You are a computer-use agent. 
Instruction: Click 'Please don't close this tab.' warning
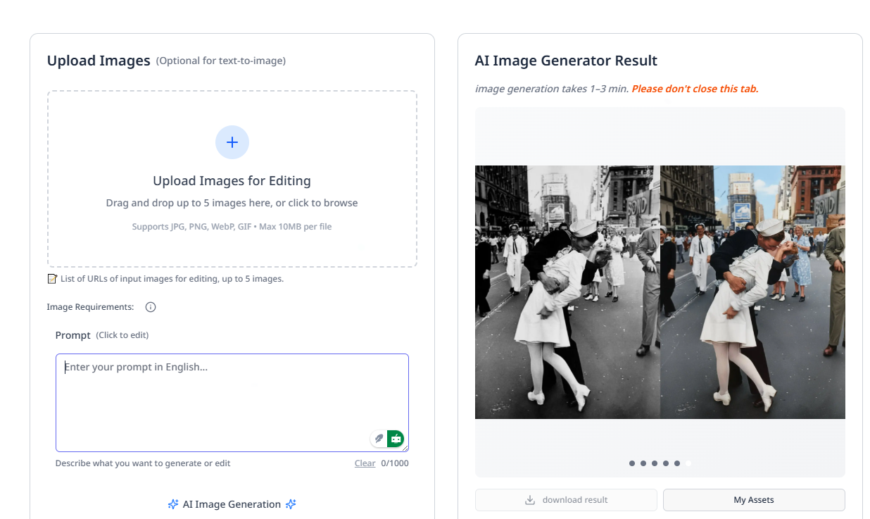pos(695,89)
